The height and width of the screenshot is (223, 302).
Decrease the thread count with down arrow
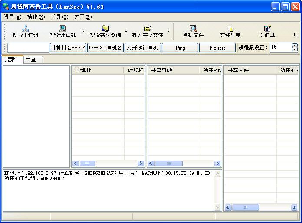coord(295,50)
